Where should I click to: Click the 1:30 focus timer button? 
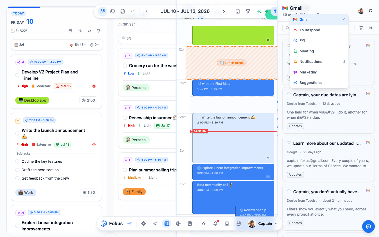(x=89, y=192)
